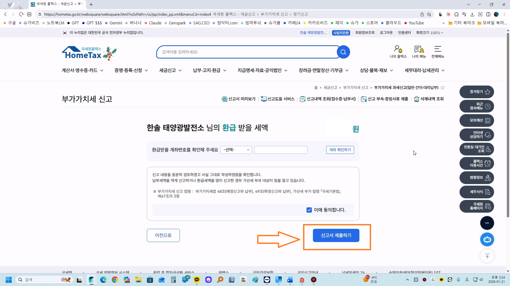Click 신고서 제출하기 button
The image size is (510, 286).
pyautogui.click(x=336, y=235)
